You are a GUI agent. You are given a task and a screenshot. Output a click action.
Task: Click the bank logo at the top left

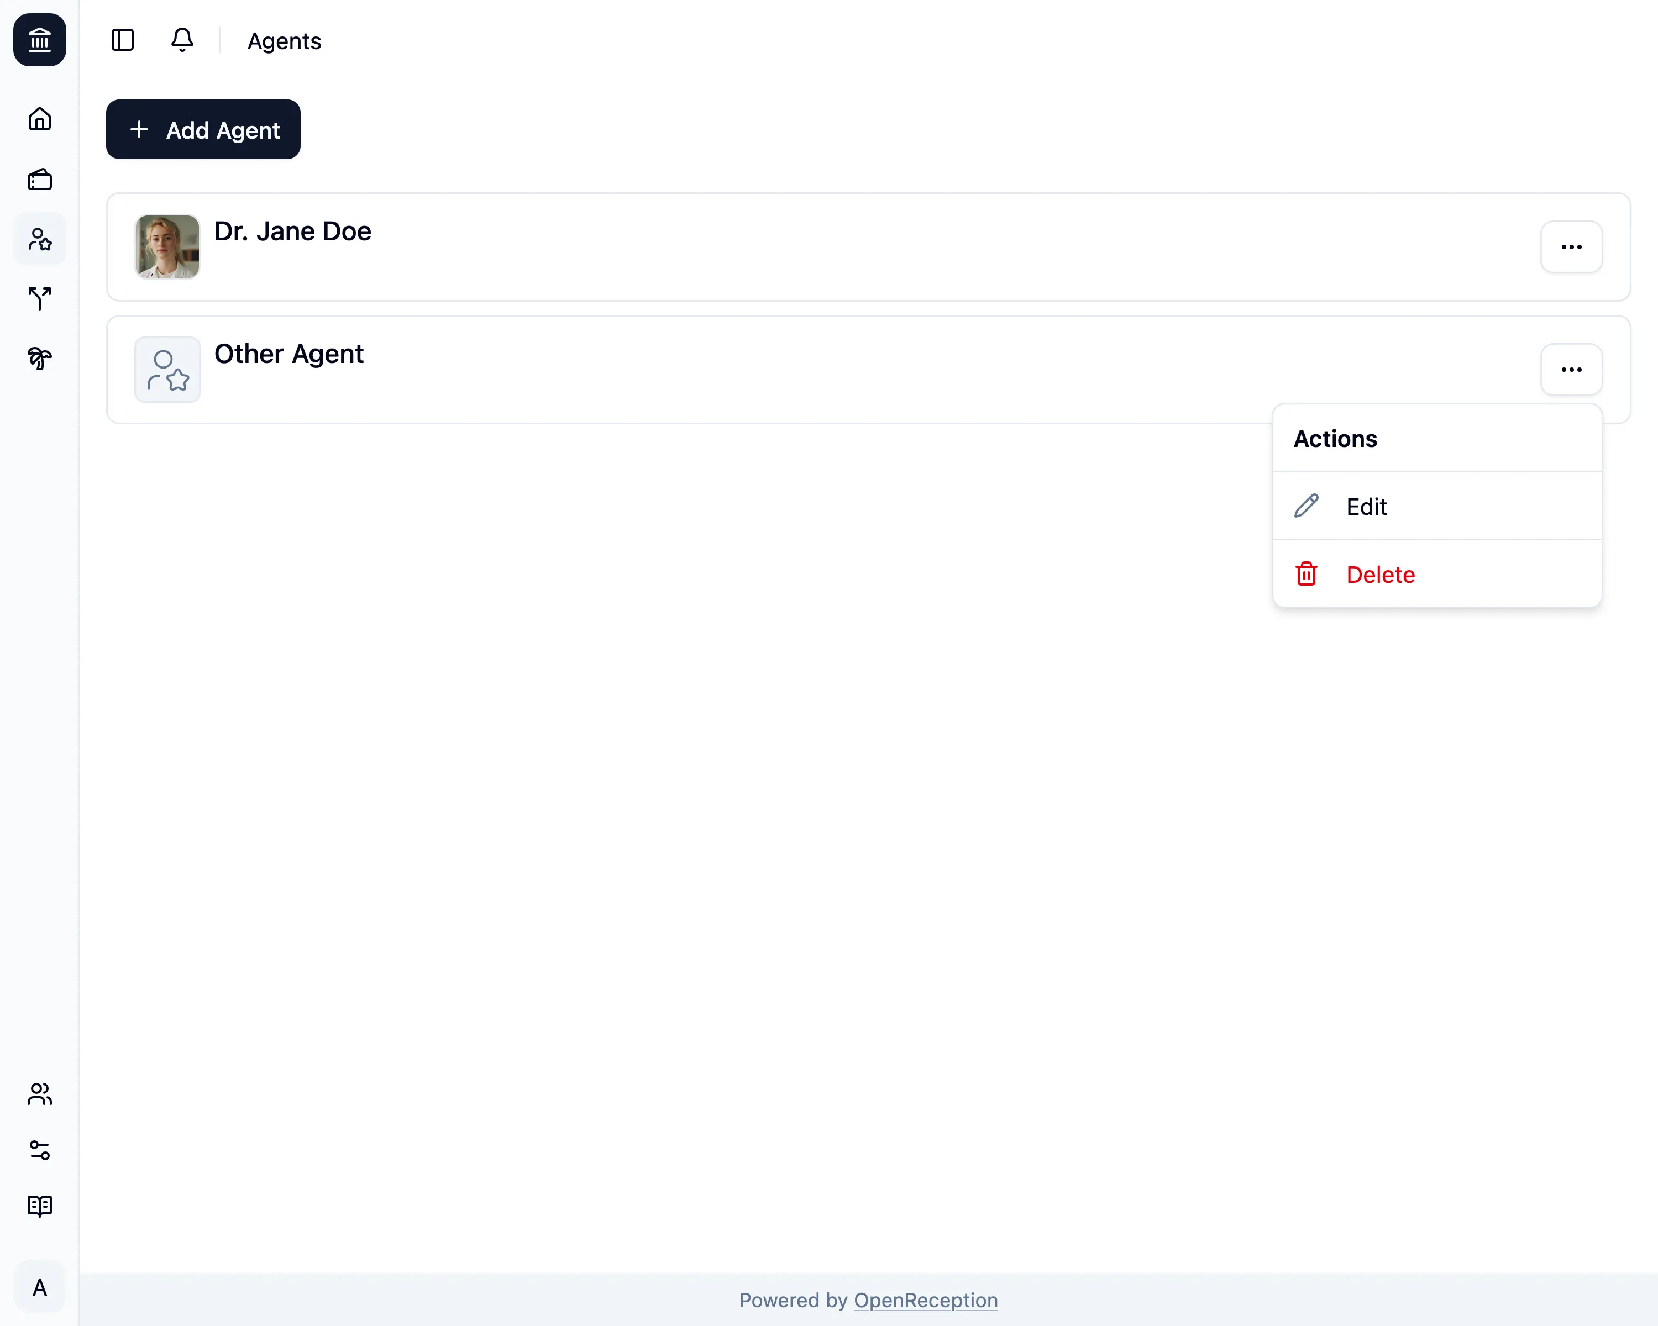click(39, 40)
